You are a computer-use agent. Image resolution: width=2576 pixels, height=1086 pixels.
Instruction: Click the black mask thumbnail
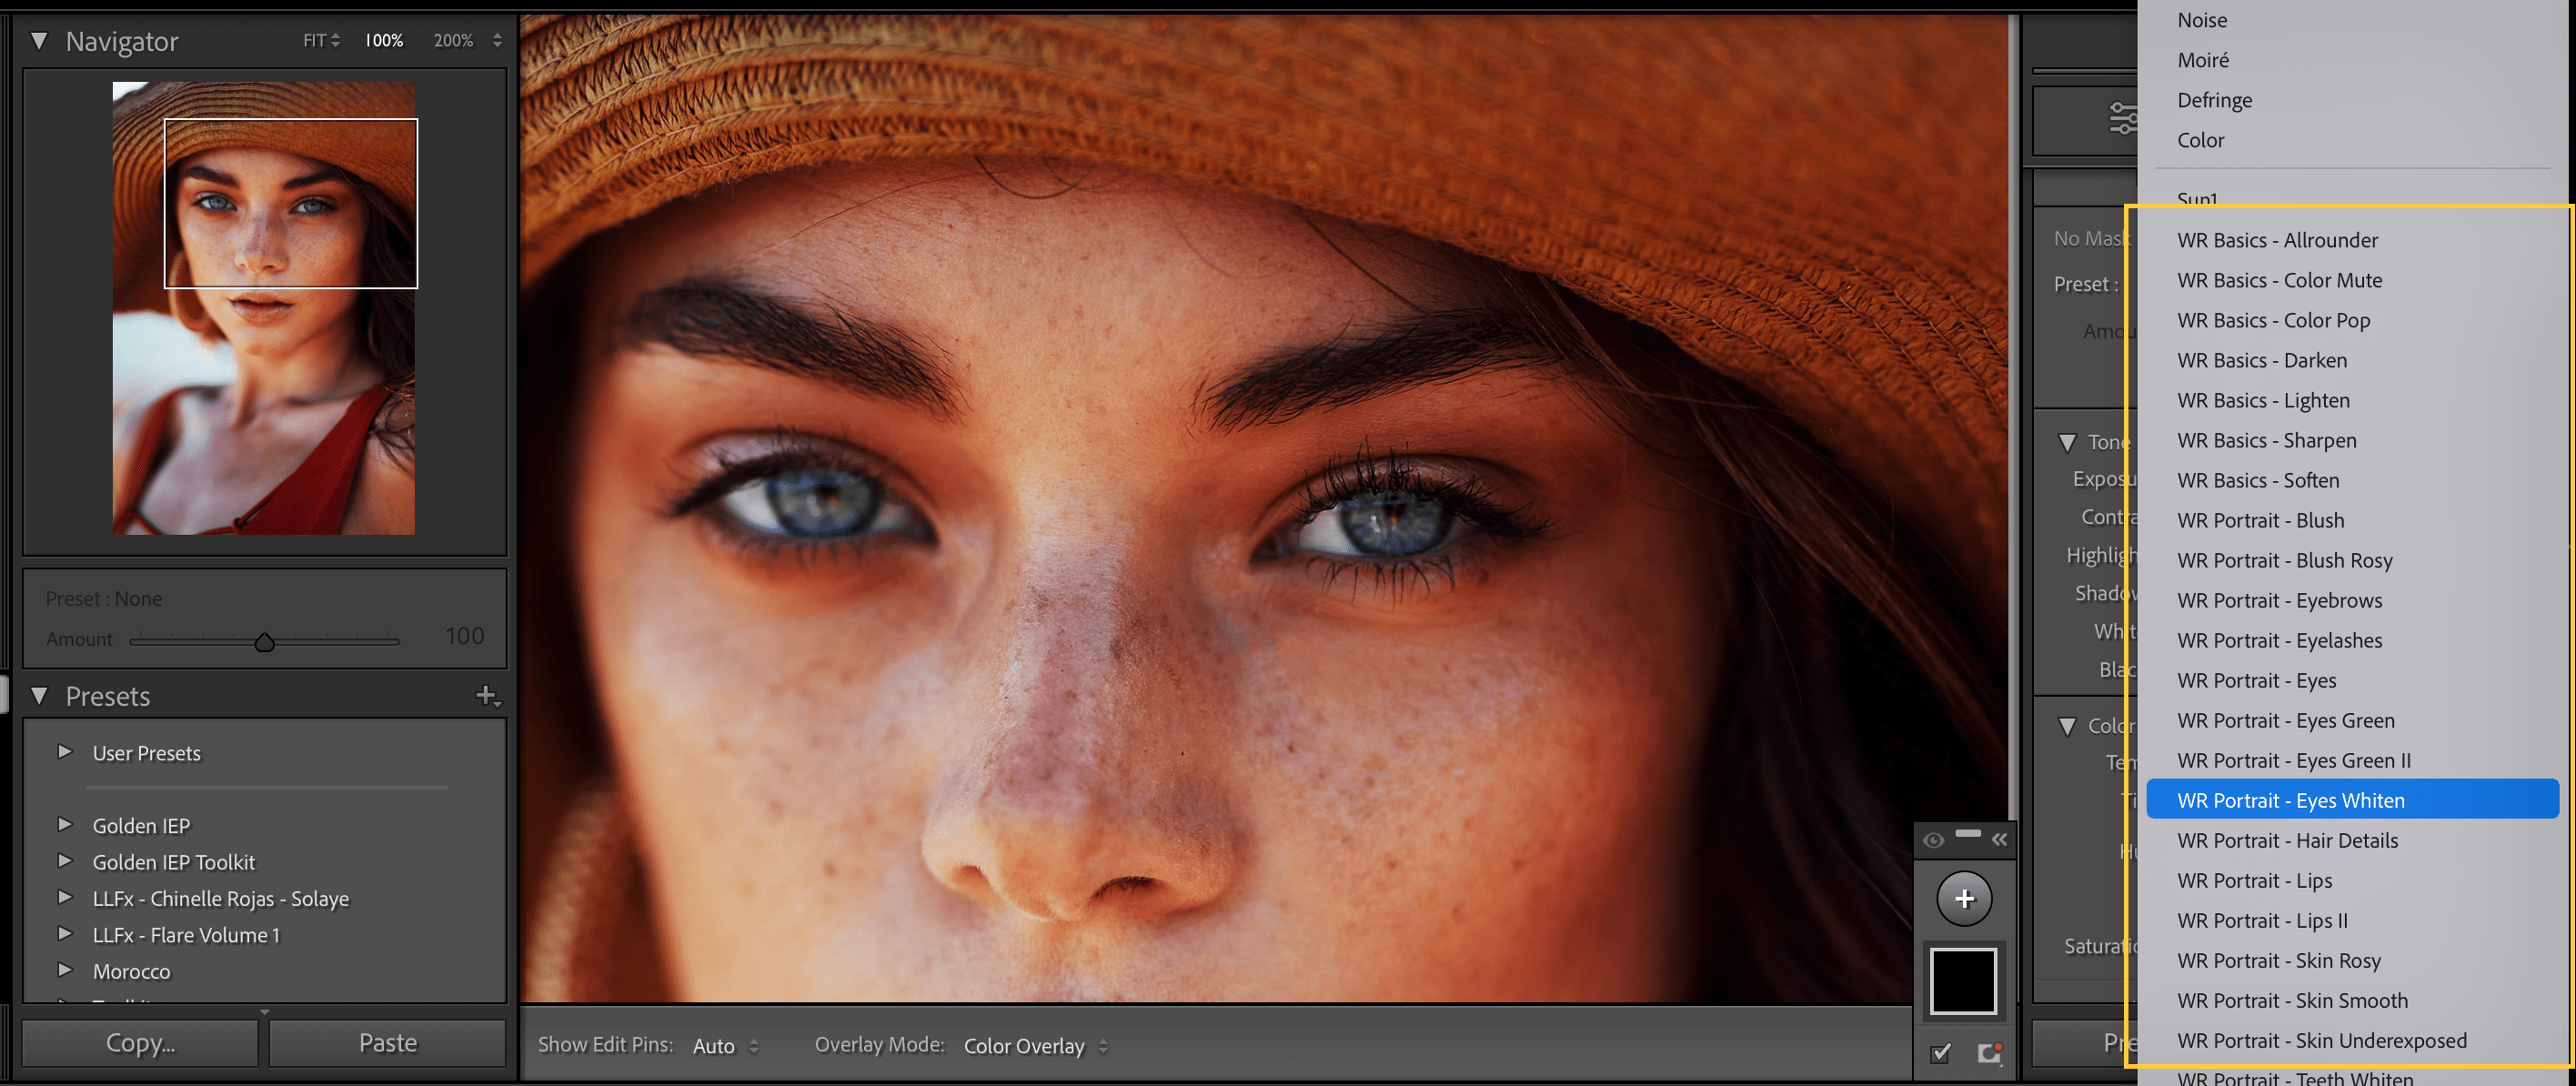click(x=1963, y=981)
